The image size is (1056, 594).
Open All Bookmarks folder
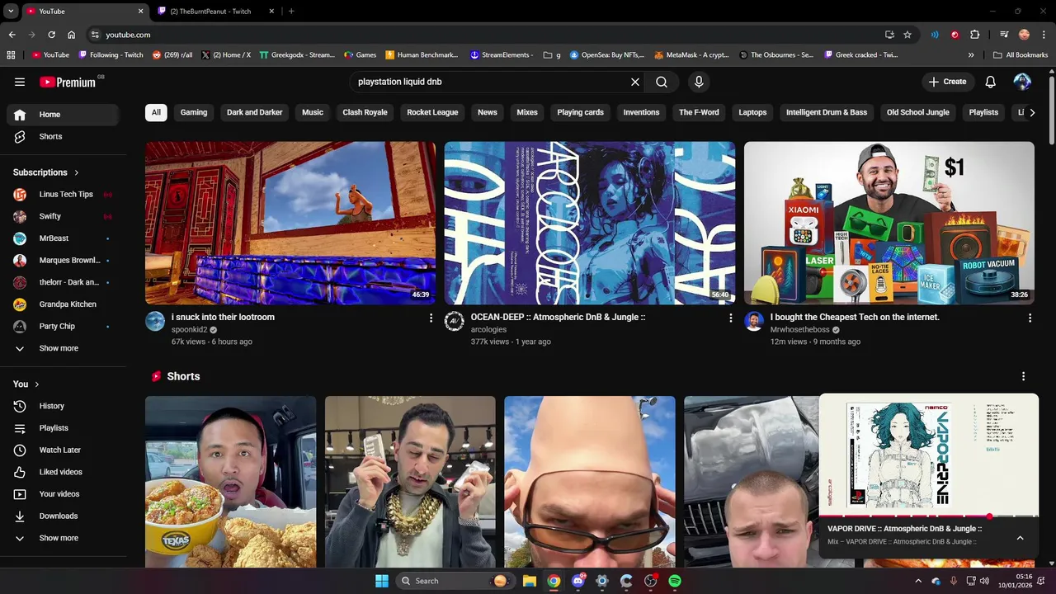click(1021, 55)
